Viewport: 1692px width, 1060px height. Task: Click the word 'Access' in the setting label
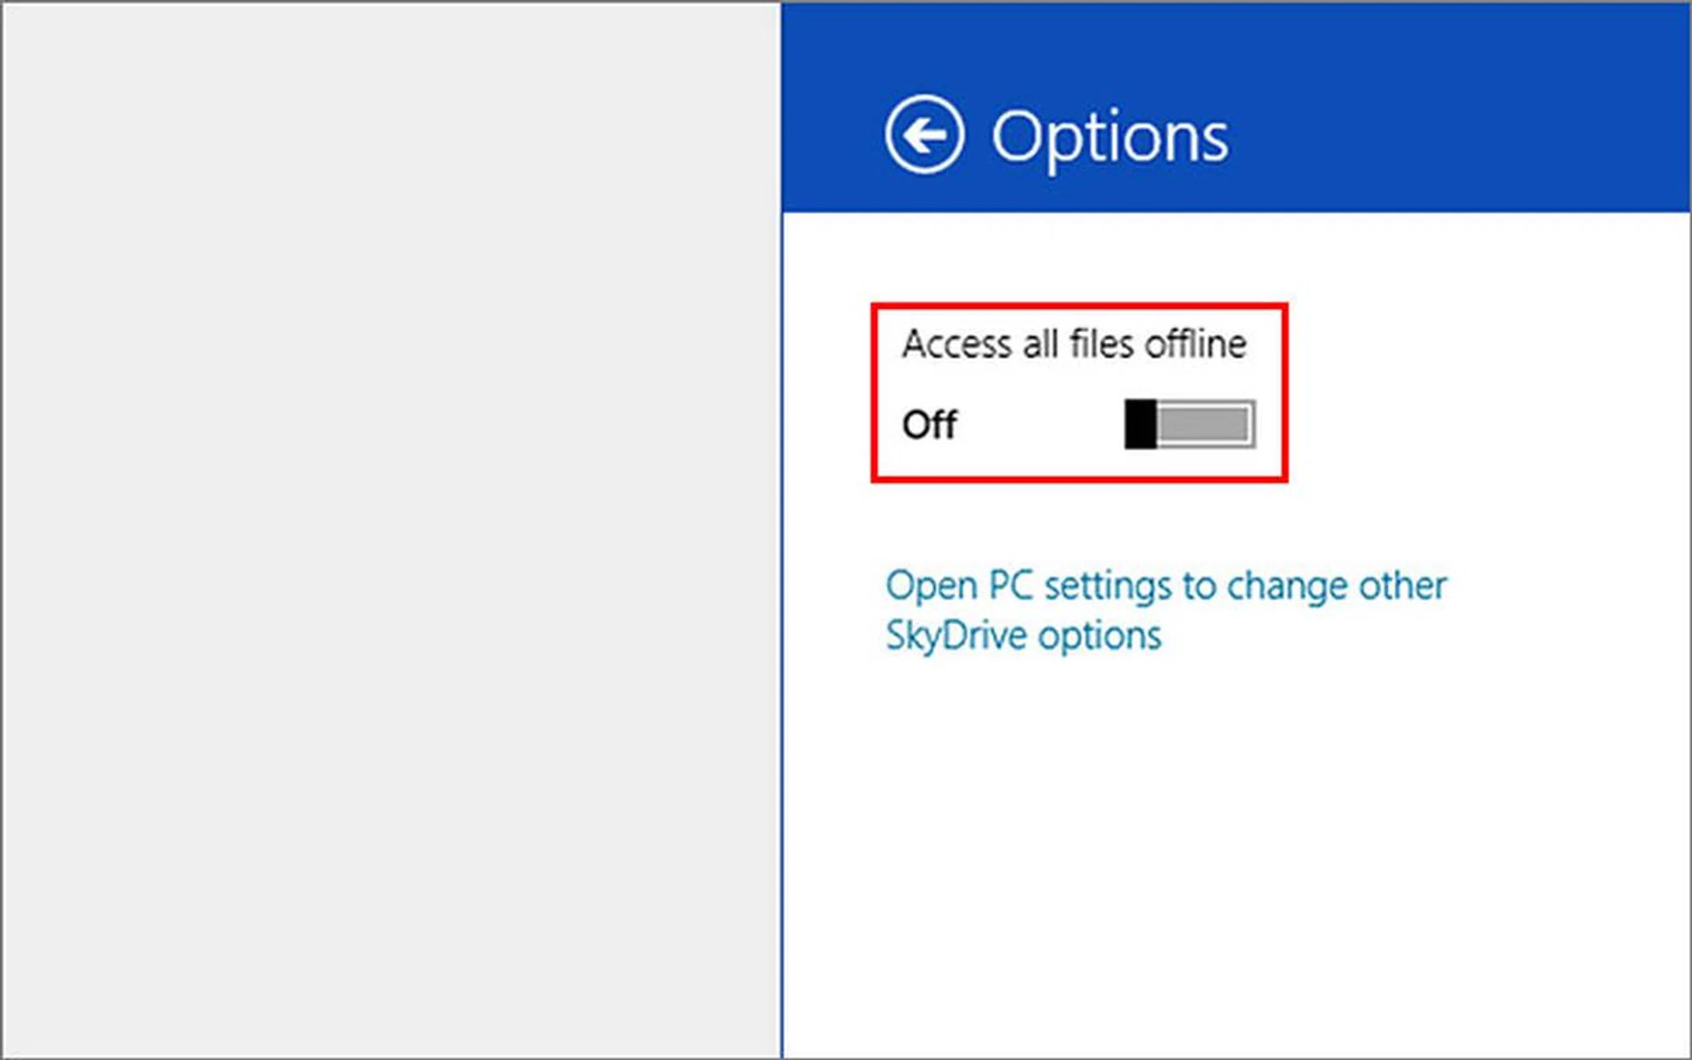click(957, 344)
